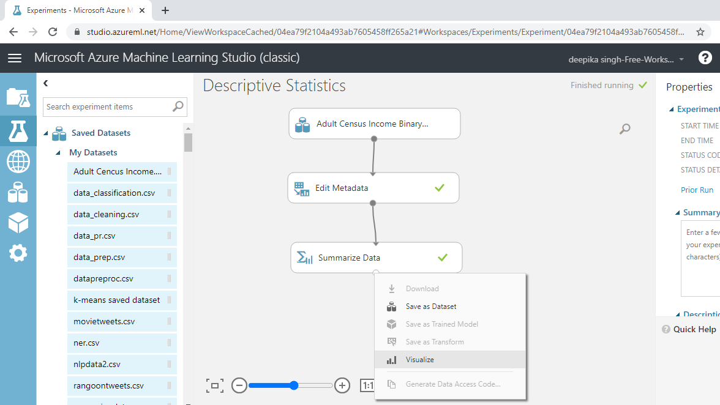The height and width of the screenshot is (405, 720).
Task: Click the dataset list scrollbar thumb
Action: 189,142
